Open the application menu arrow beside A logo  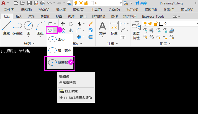(8, 3)
